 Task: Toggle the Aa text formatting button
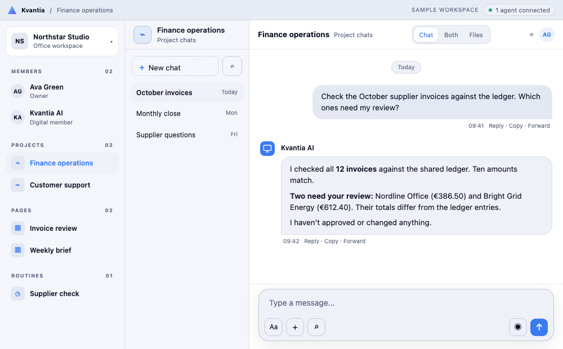[x=274, y=327]
